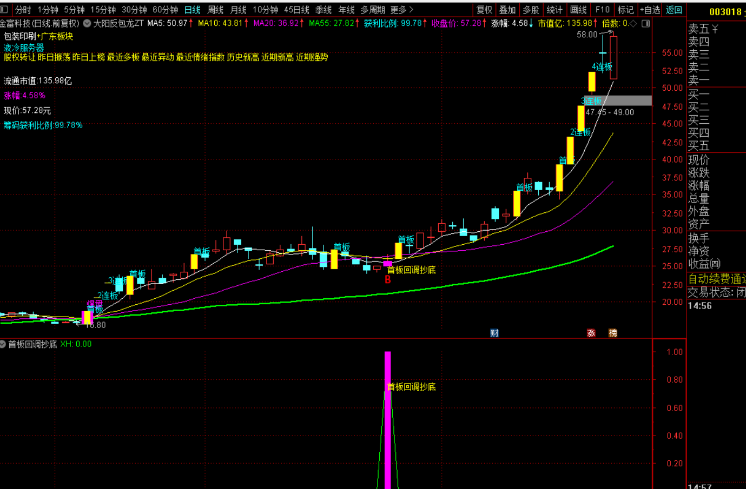746x489 pixels.
Task: Click 筹码获利比例:99.78% text
Action: pyautogui.click(x=43, y=125)
